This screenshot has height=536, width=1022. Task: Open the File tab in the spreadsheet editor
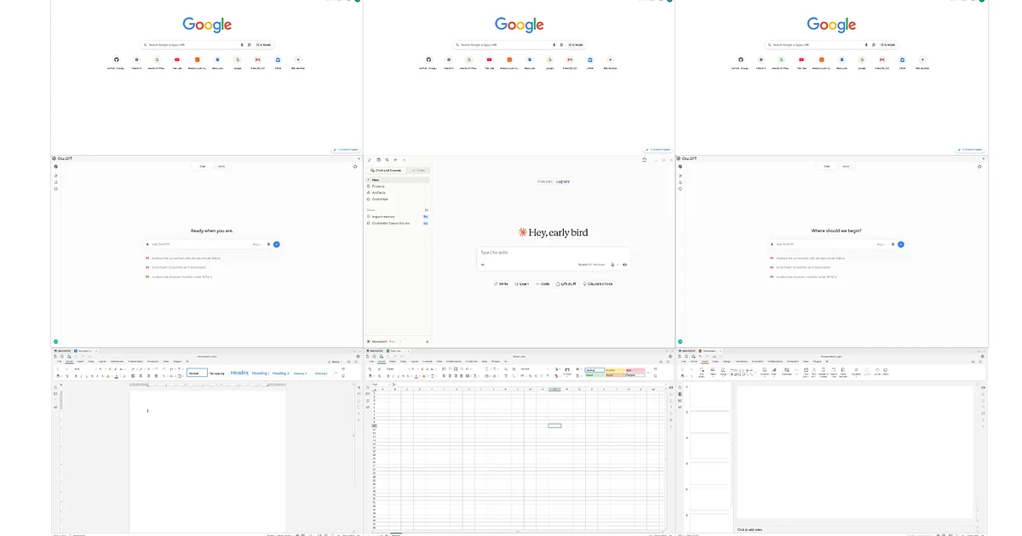(371, 362)
